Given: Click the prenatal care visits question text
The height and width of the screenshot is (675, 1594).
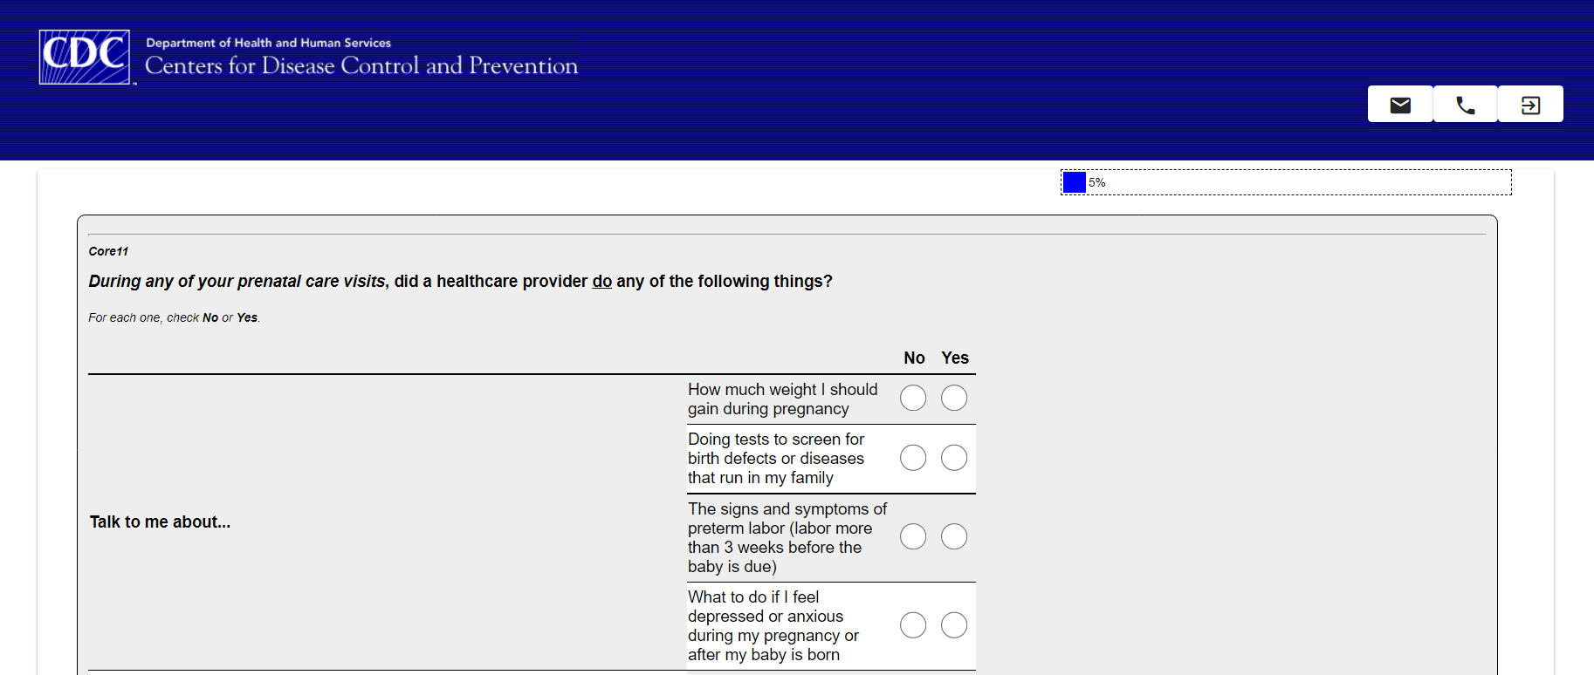Looking at the screenshot, I should pos(460,281).
